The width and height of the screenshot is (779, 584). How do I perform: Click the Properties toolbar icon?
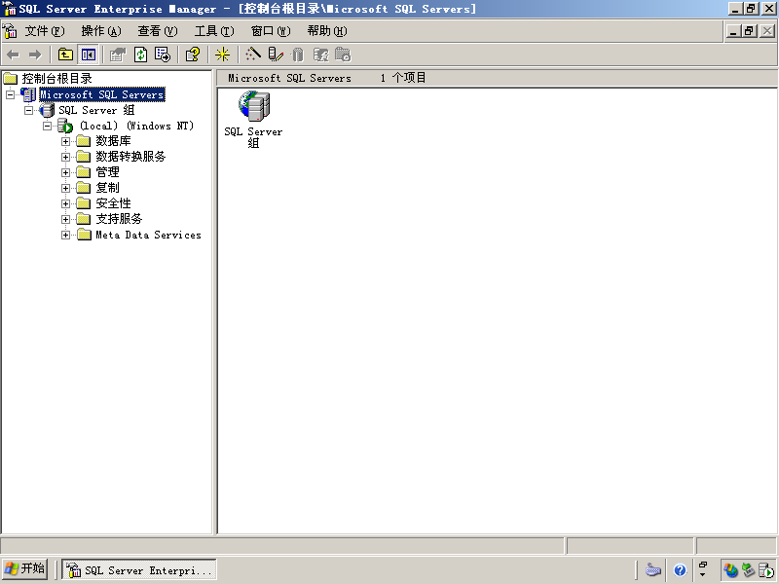point(118,55)
